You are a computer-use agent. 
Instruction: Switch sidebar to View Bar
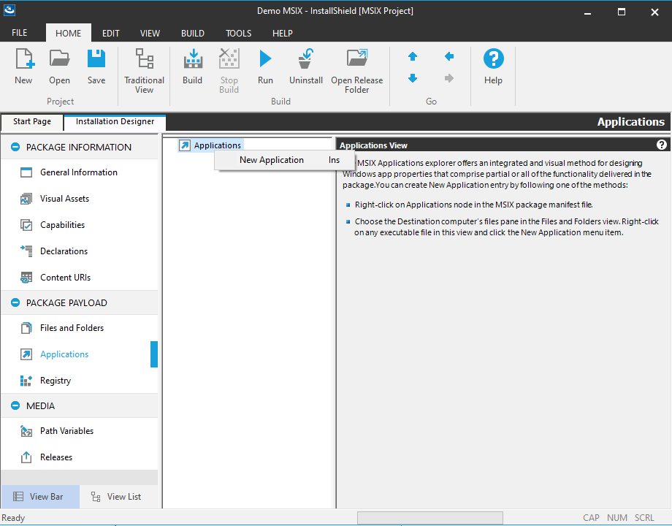pos(40,497)
